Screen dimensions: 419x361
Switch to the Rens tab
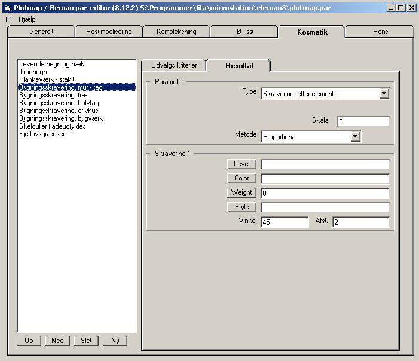[380, 32]
